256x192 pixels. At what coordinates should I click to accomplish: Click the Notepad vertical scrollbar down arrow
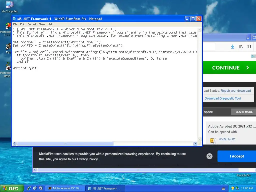[199, 139]
